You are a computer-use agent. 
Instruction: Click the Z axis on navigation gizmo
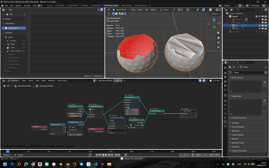coord(214,20)
